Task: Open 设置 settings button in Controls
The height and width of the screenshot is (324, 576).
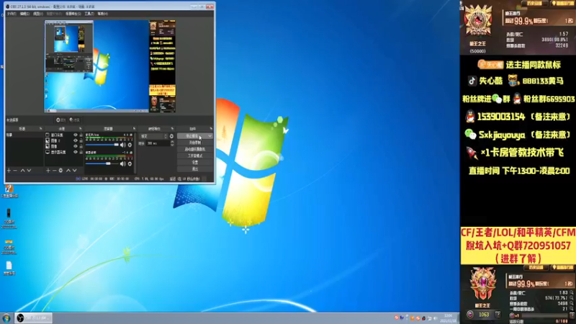Action: (x=195, y=163)
